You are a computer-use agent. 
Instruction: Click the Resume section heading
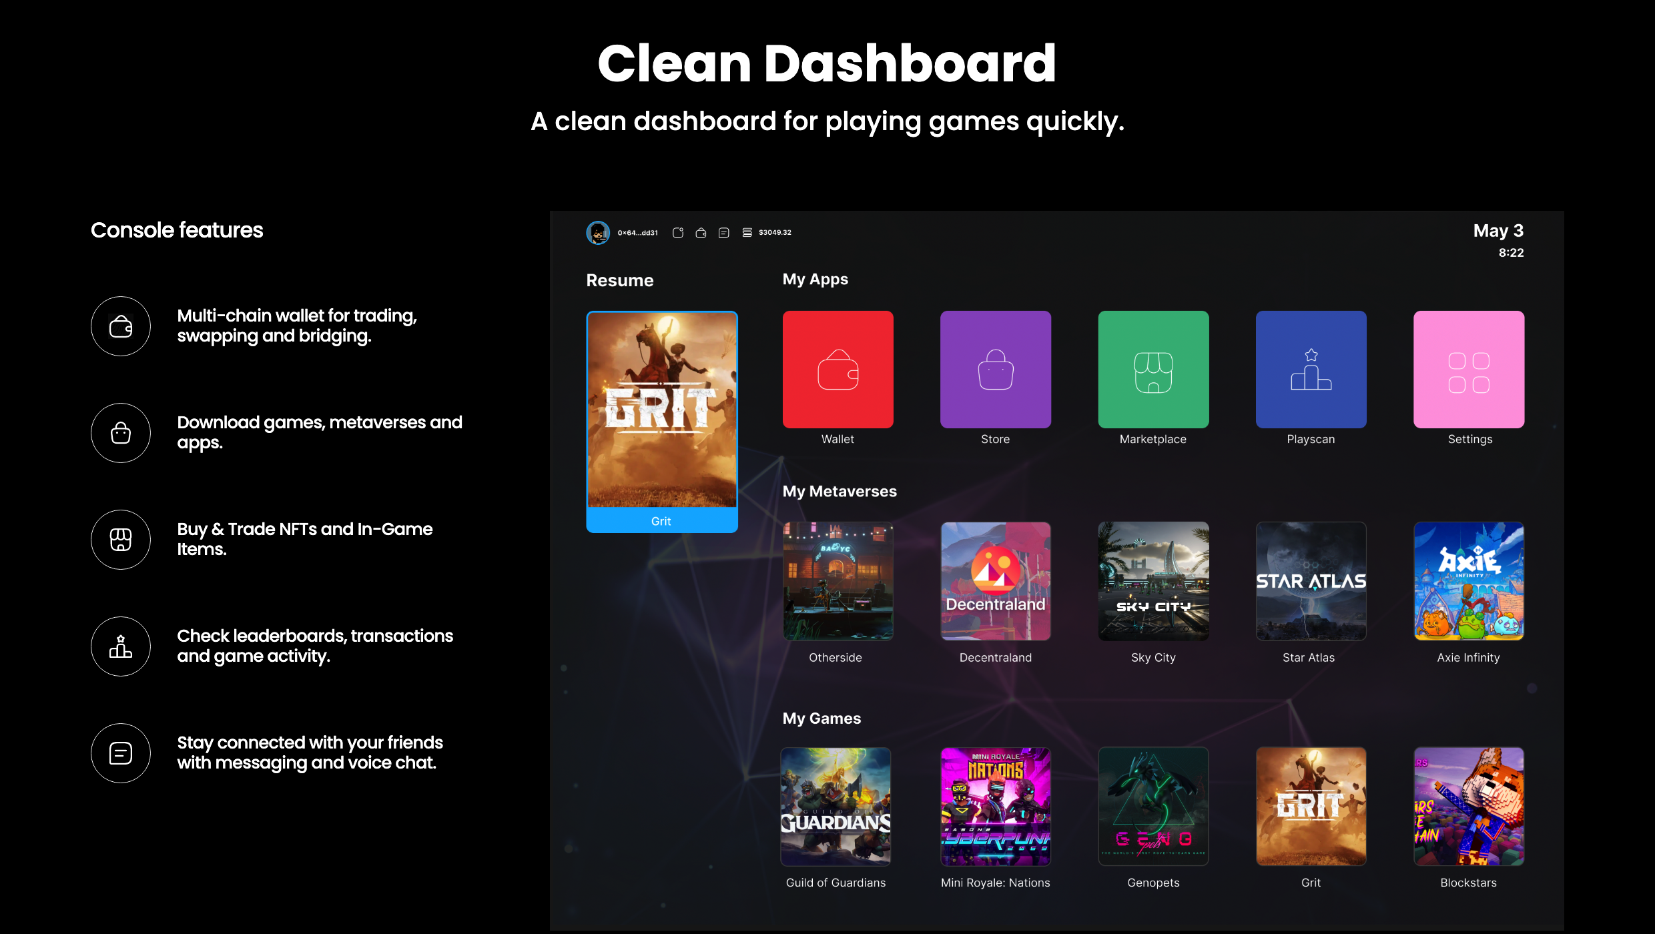pyautogui.click(x=620, y=280)
